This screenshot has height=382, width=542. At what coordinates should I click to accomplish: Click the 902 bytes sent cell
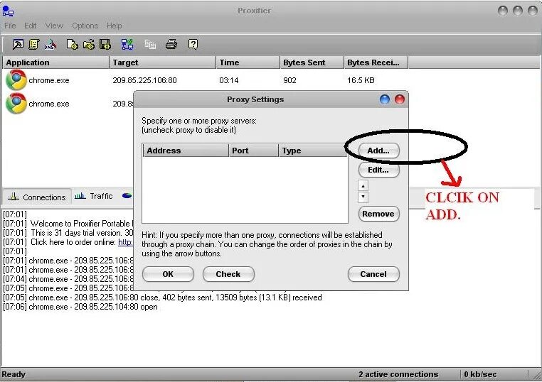pyautogui.click(x=289, y=80)
